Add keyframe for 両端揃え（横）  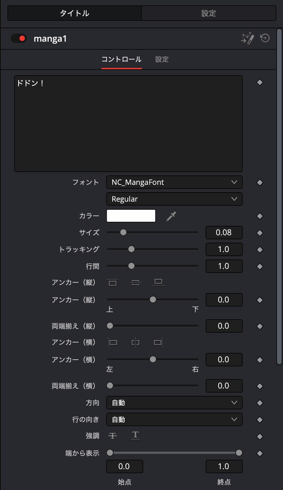(260, 386)
